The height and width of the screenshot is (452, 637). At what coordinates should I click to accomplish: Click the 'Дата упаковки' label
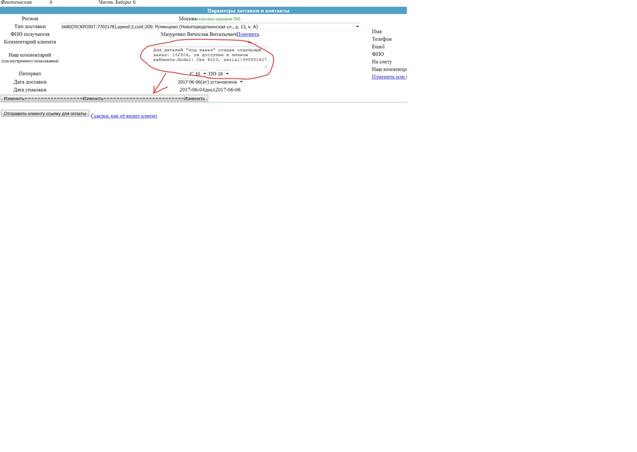(30, 90)
